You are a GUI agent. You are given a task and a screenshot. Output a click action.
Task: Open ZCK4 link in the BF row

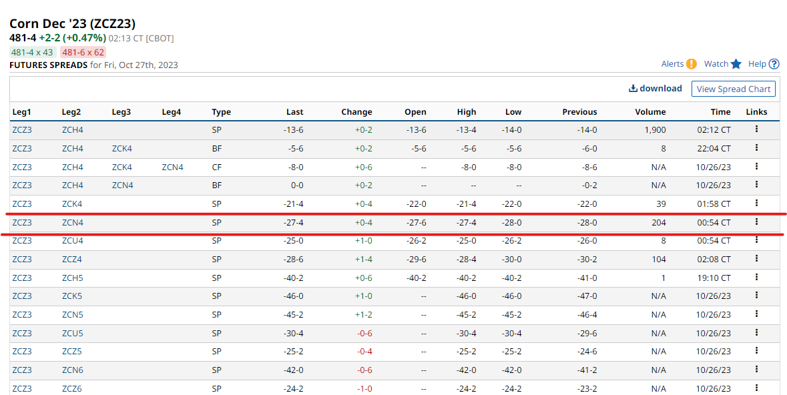[121, 149]
